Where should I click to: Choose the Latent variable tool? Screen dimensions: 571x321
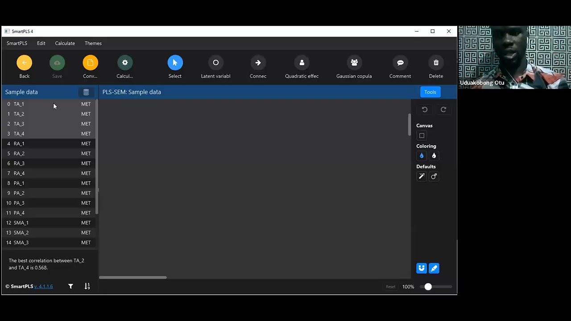tap(216, 63)
